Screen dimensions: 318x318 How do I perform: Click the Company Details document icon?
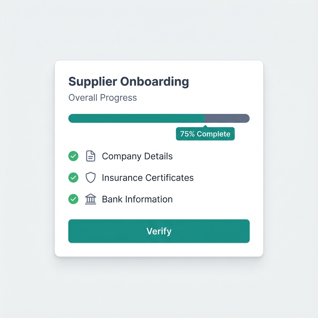point(90,156)
